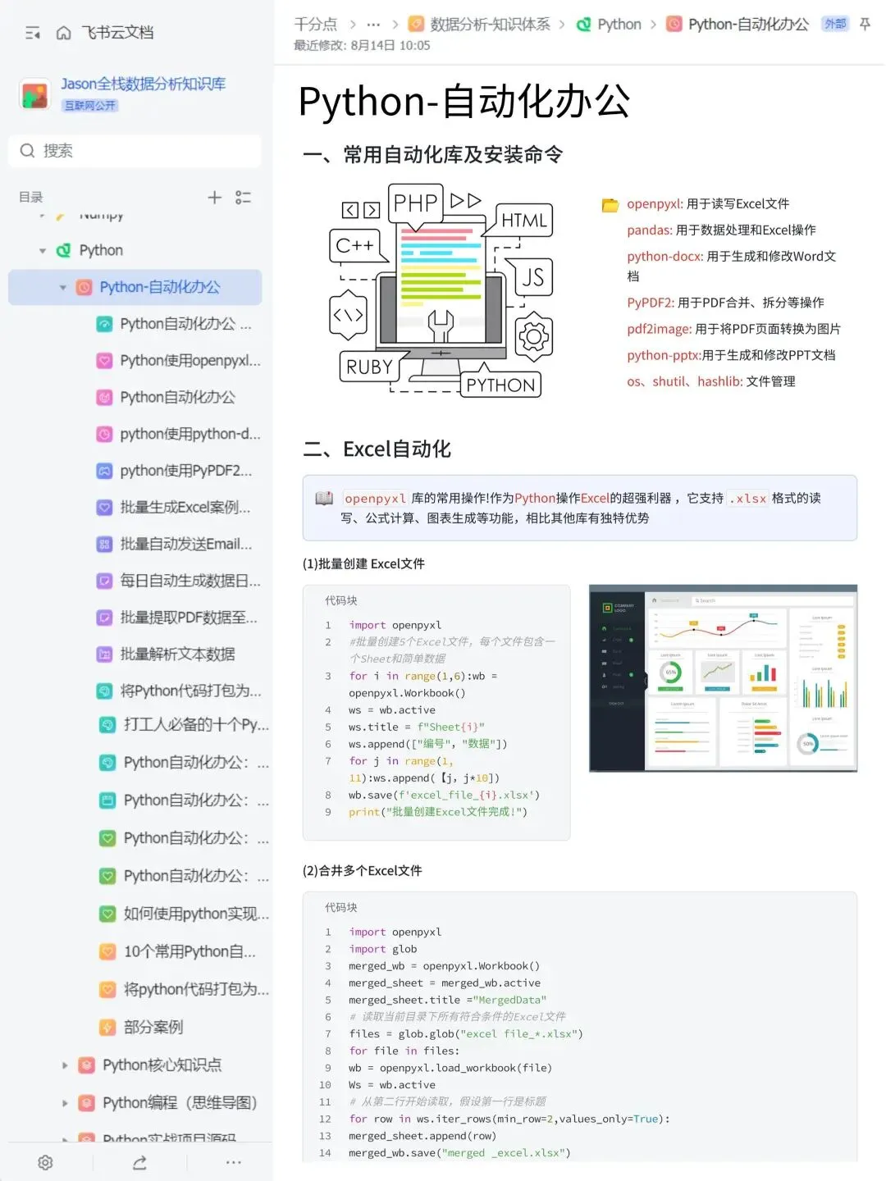Click the share arrow icon at bottom
Image resolution: width=886 pixels, height=1181 pixels.
139,1162
